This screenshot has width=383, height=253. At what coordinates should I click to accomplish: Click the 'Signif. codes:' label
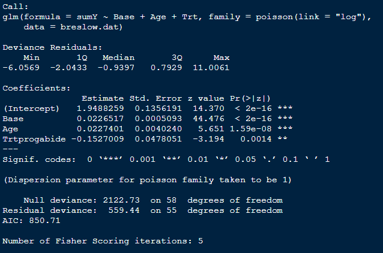[x=39, y=159]
